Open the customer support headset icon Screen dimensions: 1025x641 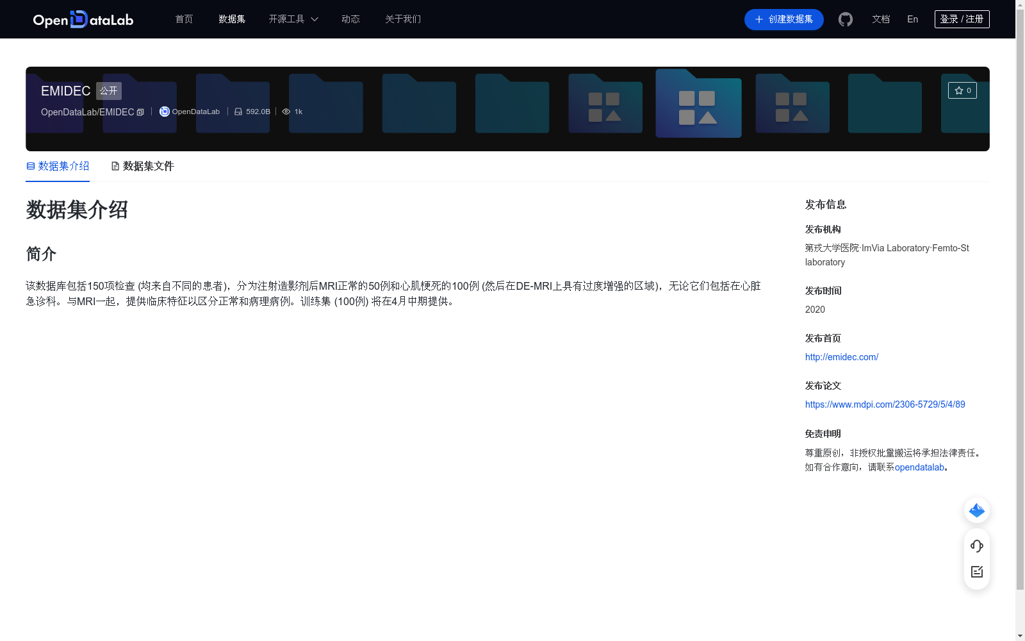click(977, 546)
